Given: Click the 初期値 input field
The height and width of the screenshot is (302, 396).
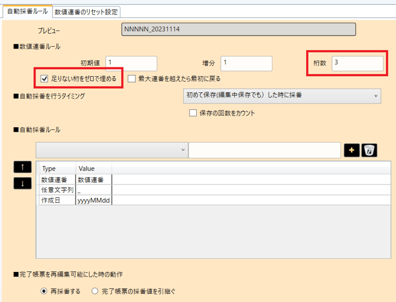Looking at the screenshot, I should coord(131,63).
